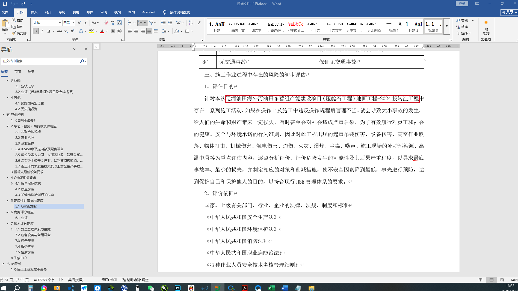
Task: Expand the '2.4 XZ450水平定向钻及配套设备' heading
Action: click(12, 149)
